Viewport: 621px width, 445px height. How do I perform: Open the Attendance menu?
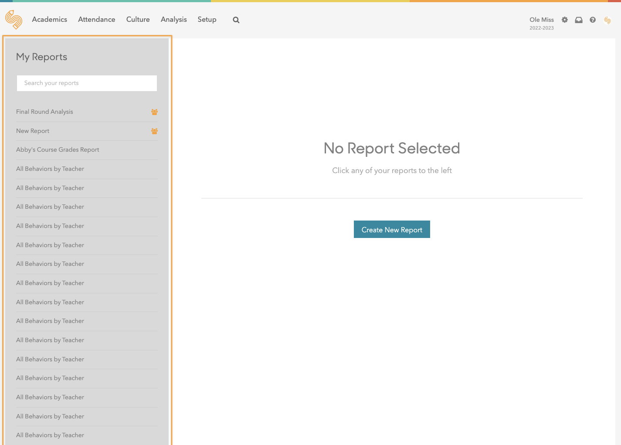pyautogui.click(x=97, y=20)
